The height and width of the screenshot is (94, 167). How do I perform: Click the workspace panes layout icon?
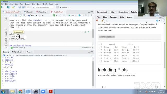coord(57,7)
